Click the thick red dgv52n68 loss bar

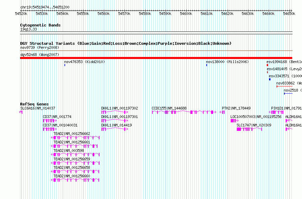coord(156,58)
